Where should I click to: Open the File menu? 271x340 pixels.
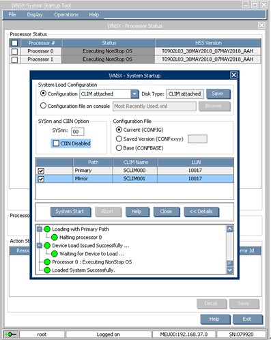(x=12, y=15)
